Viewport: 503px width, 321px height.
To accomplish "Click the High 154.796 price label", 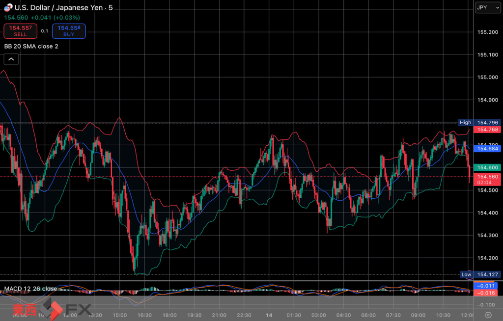I will pos(478,122).
